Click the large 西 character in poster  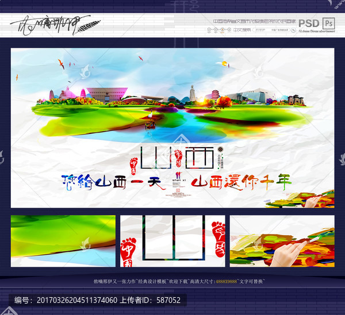coord(200,157)
